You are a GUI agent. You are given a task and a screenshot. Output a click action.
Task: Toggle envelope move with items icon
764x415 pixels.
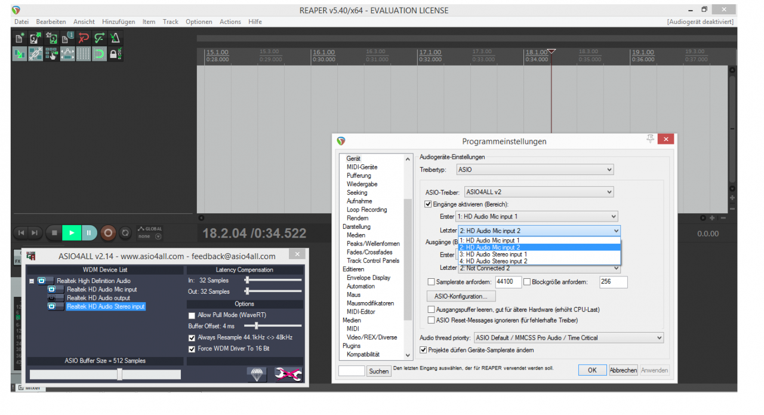click(67, 54)
